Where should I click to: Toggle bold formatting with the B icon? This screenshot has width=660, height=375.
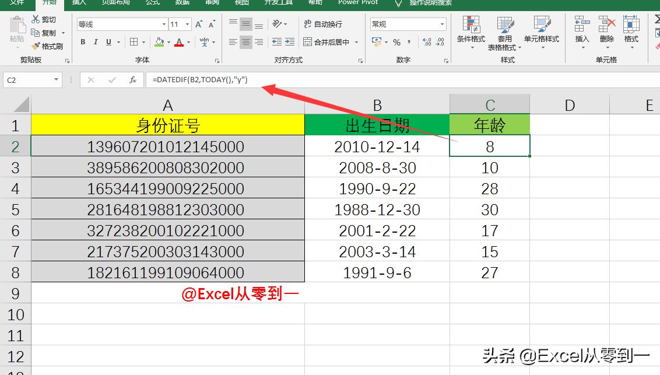[x=83, y=42]
